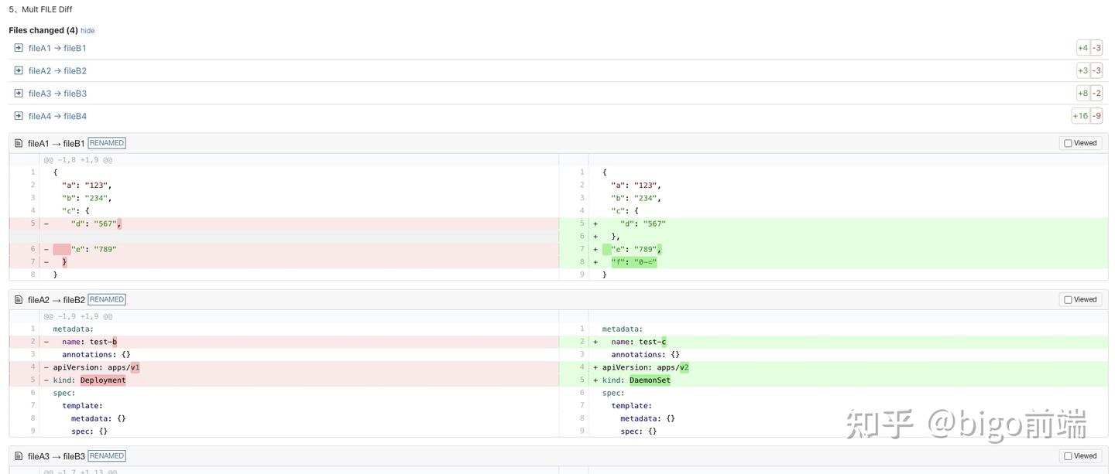Screen dimensions: 1115x474
Task: Click the arrow icon beside fileA1 → fileB1 in list
Action: point(19,48)
